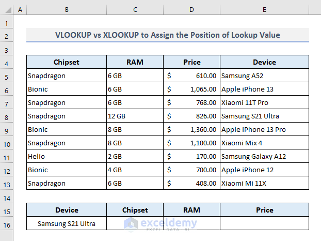Click the Device header in row 15
This screenshot has width=321, height=241.
pyautogui.click(x=67, y=210)
